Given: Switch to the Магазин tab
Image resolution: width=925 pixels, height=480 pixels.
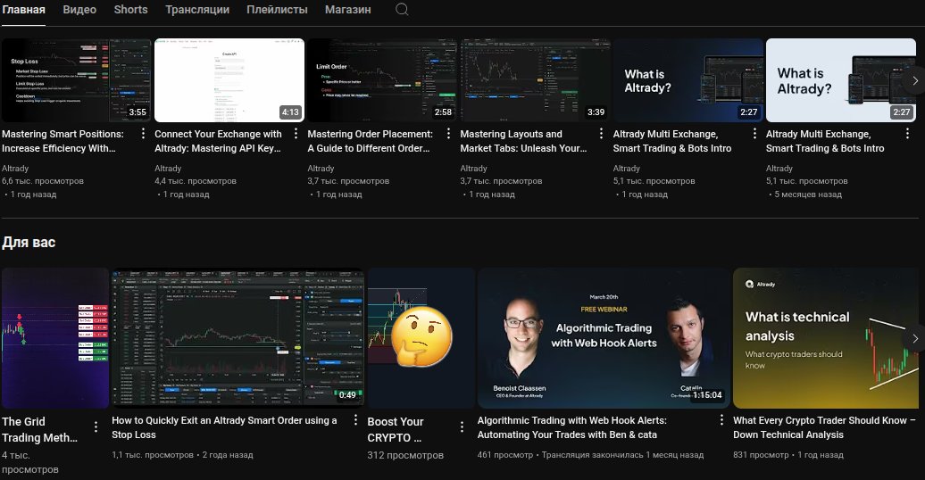Looking at the screenshot, I should click(x=348, y=10).
